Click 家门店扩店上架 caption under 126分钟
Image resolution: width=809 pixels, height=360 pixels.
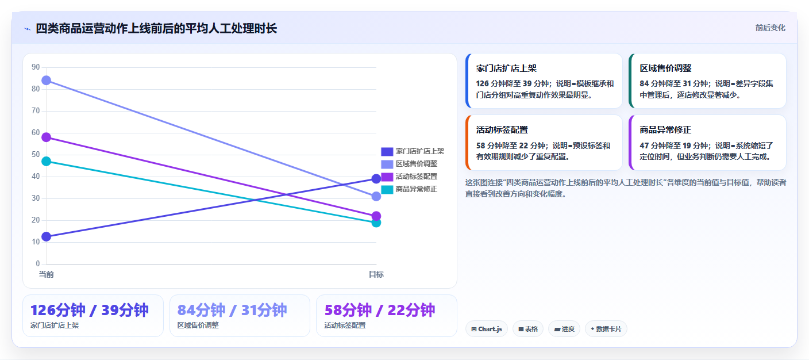click(x=55, y=325)
